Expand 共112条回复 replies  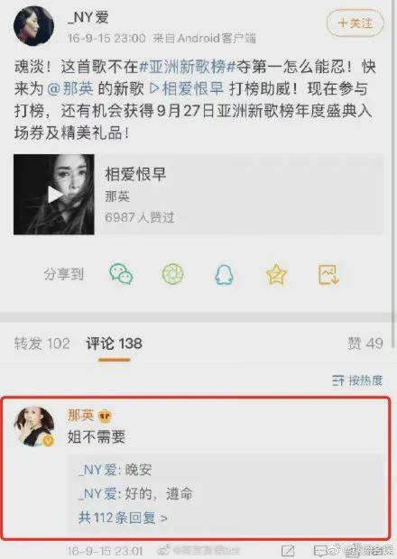123,518
